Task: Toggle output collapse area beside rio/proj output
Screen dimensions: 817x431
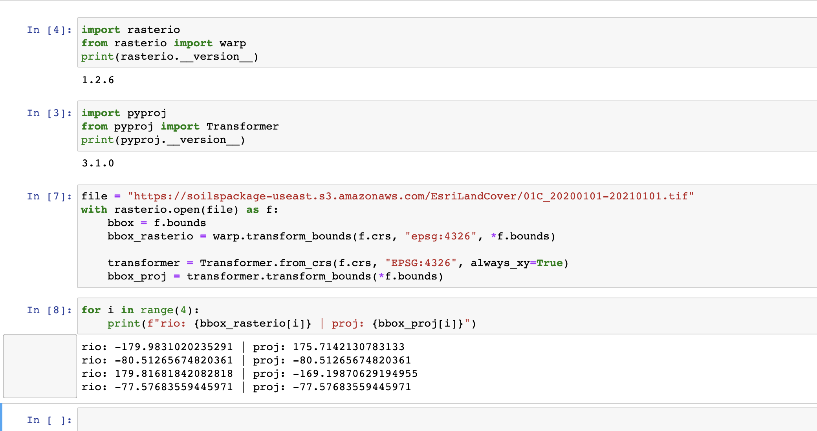Action: click(40, 366)
